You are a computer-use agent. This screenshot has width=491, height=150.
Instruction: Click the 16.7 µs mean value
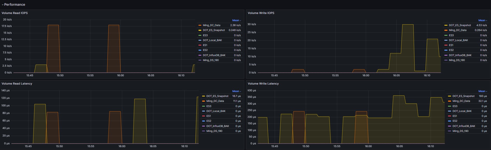pos(237,96)
